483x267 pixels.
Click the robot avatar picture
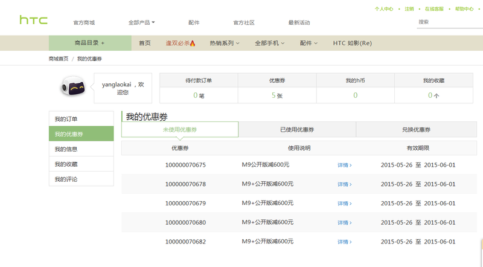[73, 86]
